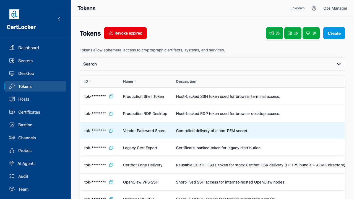Copy ID of Vendor Password Share
This screenshot has height=199, width=354.
[x=111, y=131]
